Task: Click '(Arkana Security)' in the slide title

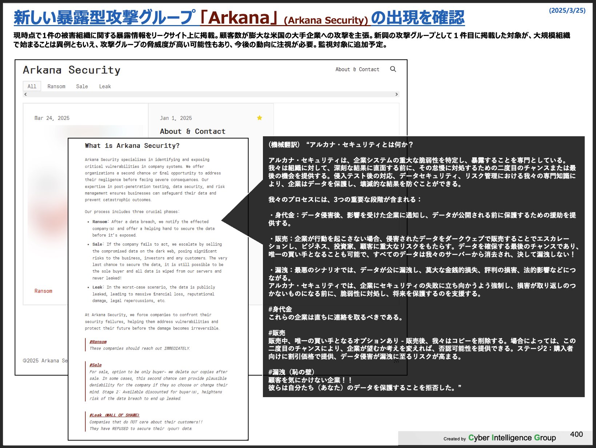Action: click(x=326, y=20)
